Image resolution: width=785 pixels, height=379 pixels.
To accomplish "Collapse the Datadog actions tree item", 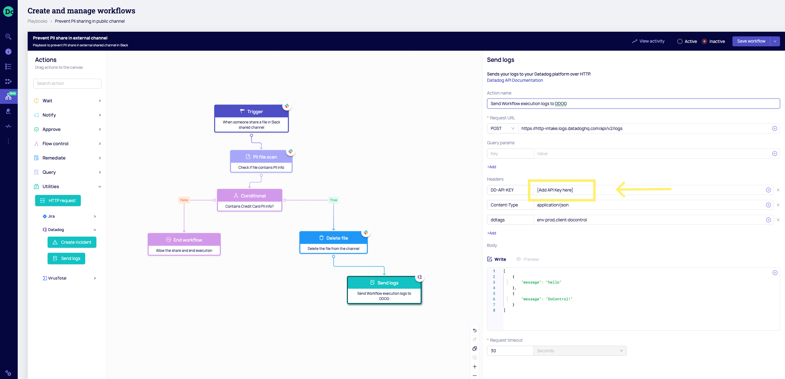I will [95, 230].
